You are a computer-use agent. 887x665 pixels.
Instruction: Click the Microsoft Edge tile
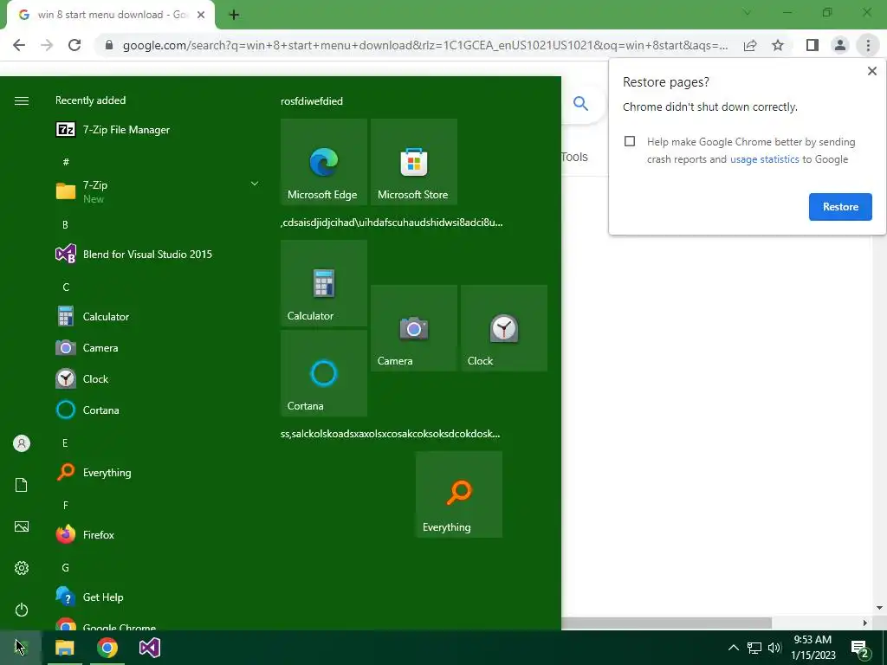pyautogui.click(x=324, y=162)
